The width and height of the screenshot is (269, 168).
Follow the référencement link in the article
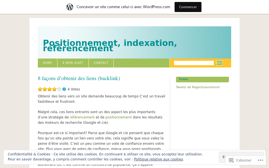tap(82, 117)
